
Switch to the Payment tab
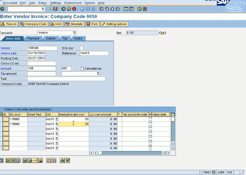[x=33, y=39]
